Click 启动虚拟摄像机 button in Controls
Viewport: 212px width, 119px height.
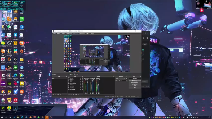coord(135,82)
